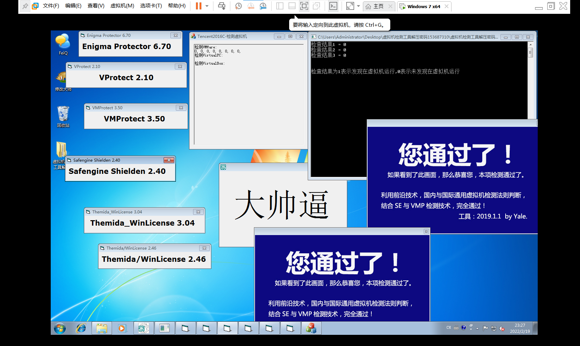Viewport: 580px width, 346px height.
Task: Open the 文件(F) menu
Action: click(x=51, y=6)
